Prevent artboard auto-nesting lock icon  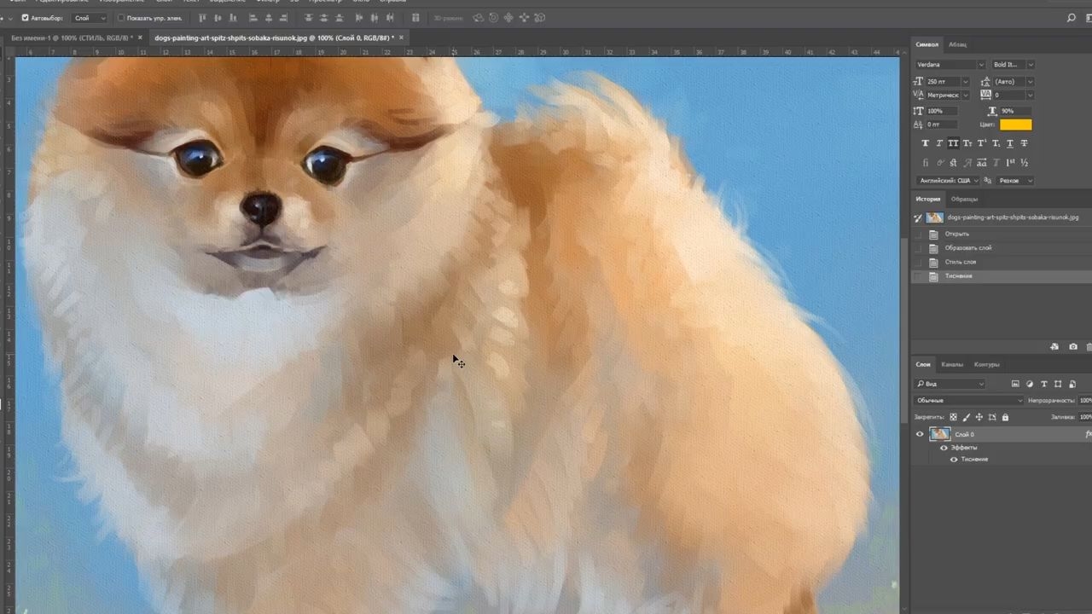pos(992,417)
